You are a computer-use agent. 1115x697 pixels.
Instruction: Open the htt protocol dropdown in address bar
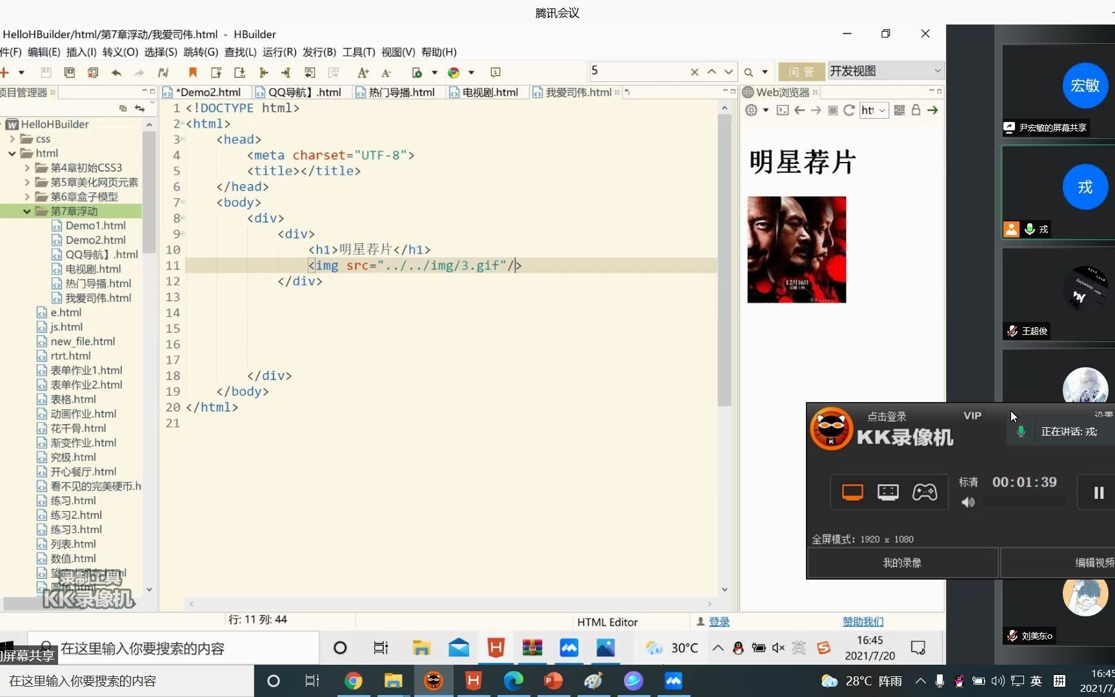pyautogui.click(x=882, y=110)
